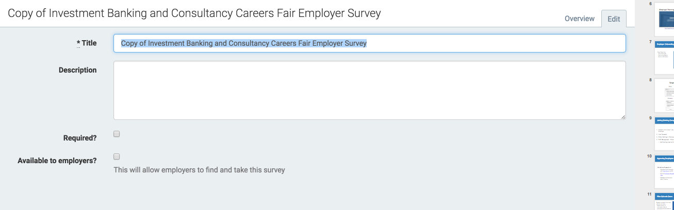Tick the Required? checkbox
The height and width of the screenshot is (210, 674).
(117, 134)
